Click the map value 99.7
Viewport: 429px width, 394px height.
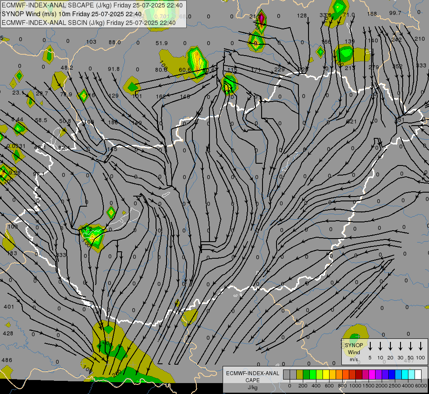click(395, 13)
